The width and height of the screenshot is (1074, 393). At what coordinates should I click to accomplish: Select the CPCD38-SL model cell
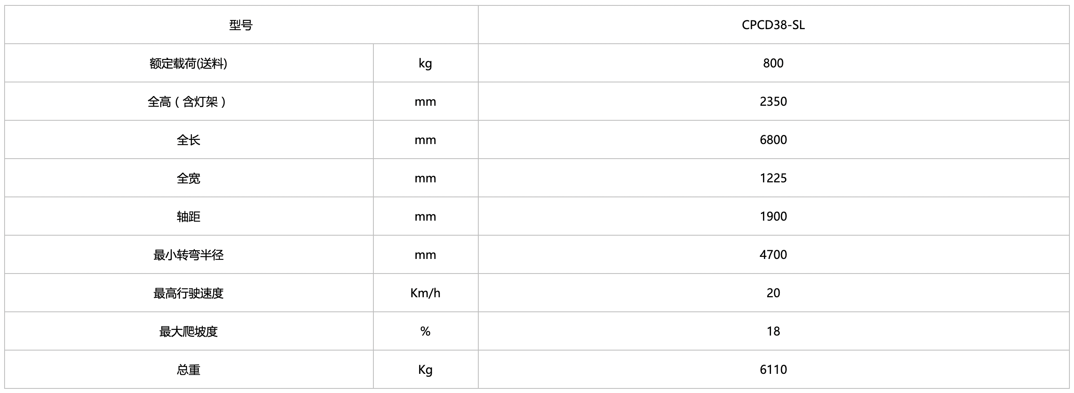tap(773, 25)
